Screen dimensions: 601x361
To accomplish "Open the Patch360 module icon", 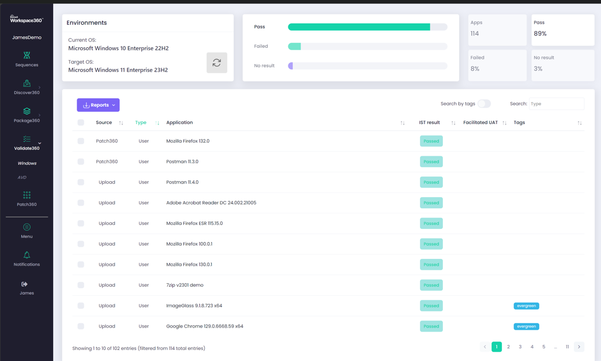I will pyautogui.click(x=27, y=195).
